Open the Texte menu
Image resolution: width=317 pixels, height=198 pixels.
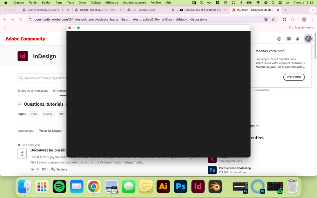click(x=70, y=3)
